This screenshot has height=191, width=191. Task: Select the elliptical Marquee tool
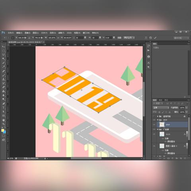4,51
